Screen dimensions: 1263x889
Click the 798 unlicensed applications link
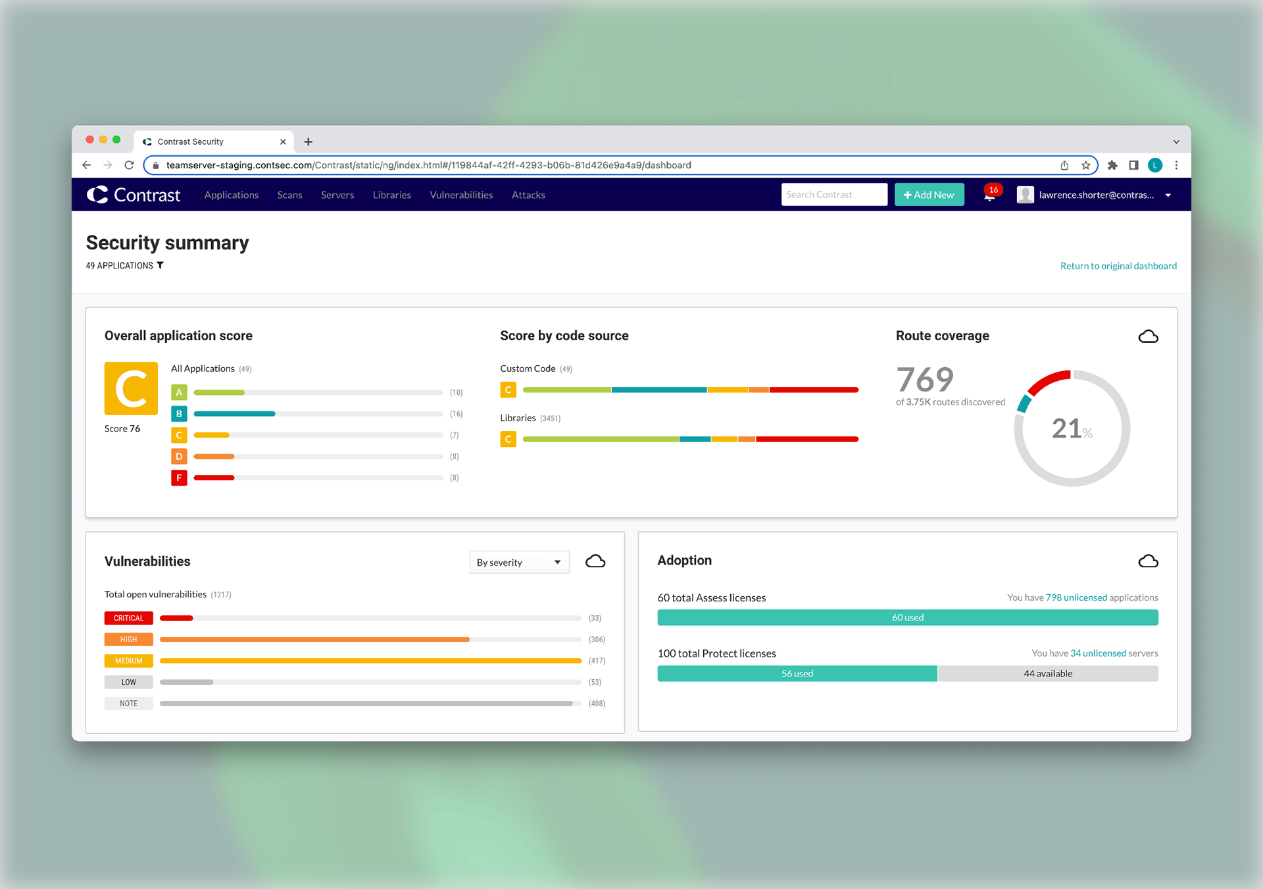(1076, 597)
